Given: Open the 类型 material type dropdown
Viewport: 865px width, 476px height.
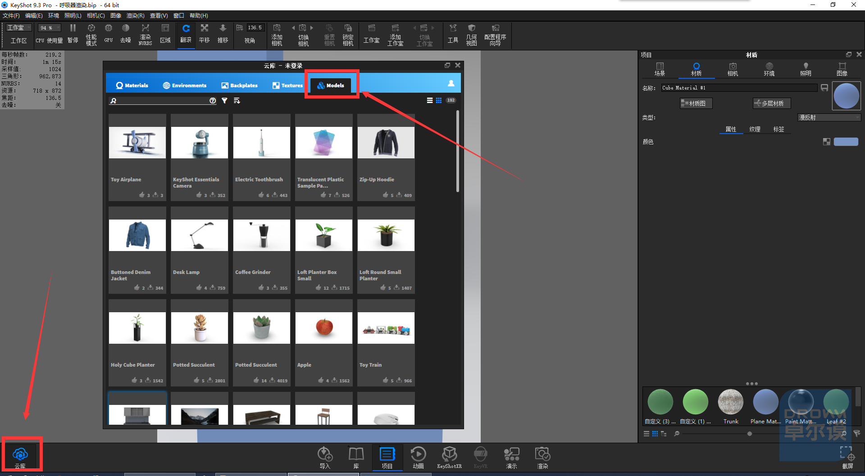Looking at the screenshot, I should coord(829,117).
